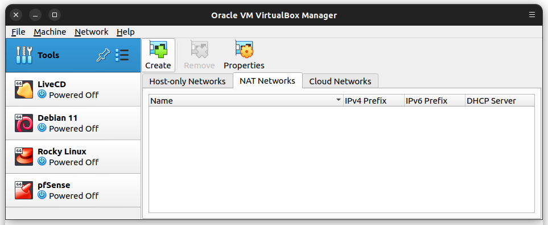Open the File menu
Viewport: 548px width, 225px height.
18,32
